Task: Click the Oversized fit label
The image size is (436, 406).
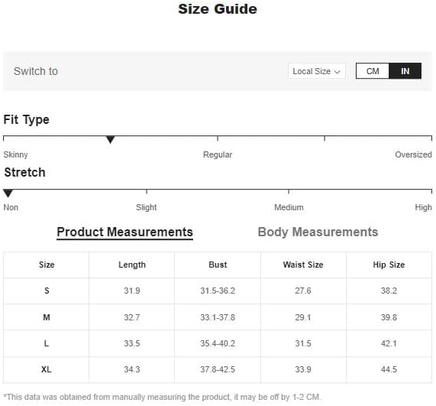Action: [413, 154]
